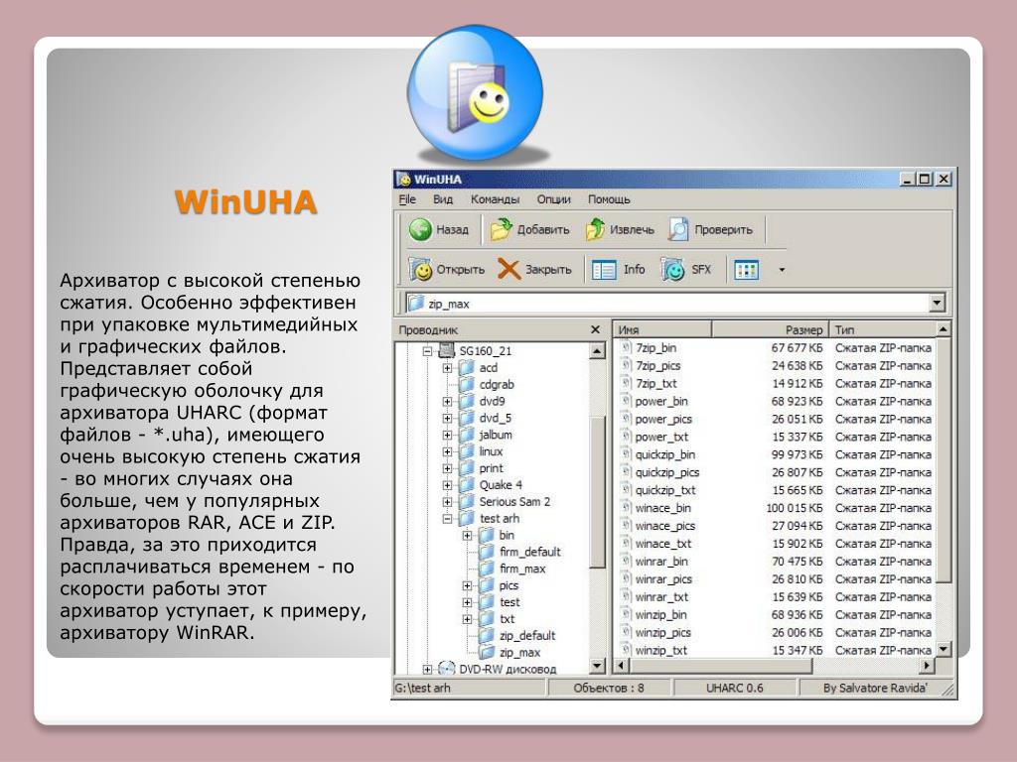Open the zip_max path combo box dropdown
1017x762 pixels.
[x=937, y=303]
